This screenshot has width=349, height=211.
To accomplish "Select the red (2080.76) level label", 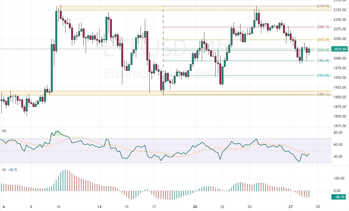I will [x=322, y=27].
